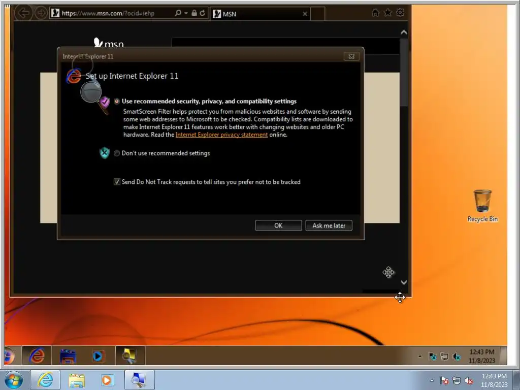Open Action Center flag on blue bottom taskbar
This screenshot has width=520, height=390.
pos(444,381)
